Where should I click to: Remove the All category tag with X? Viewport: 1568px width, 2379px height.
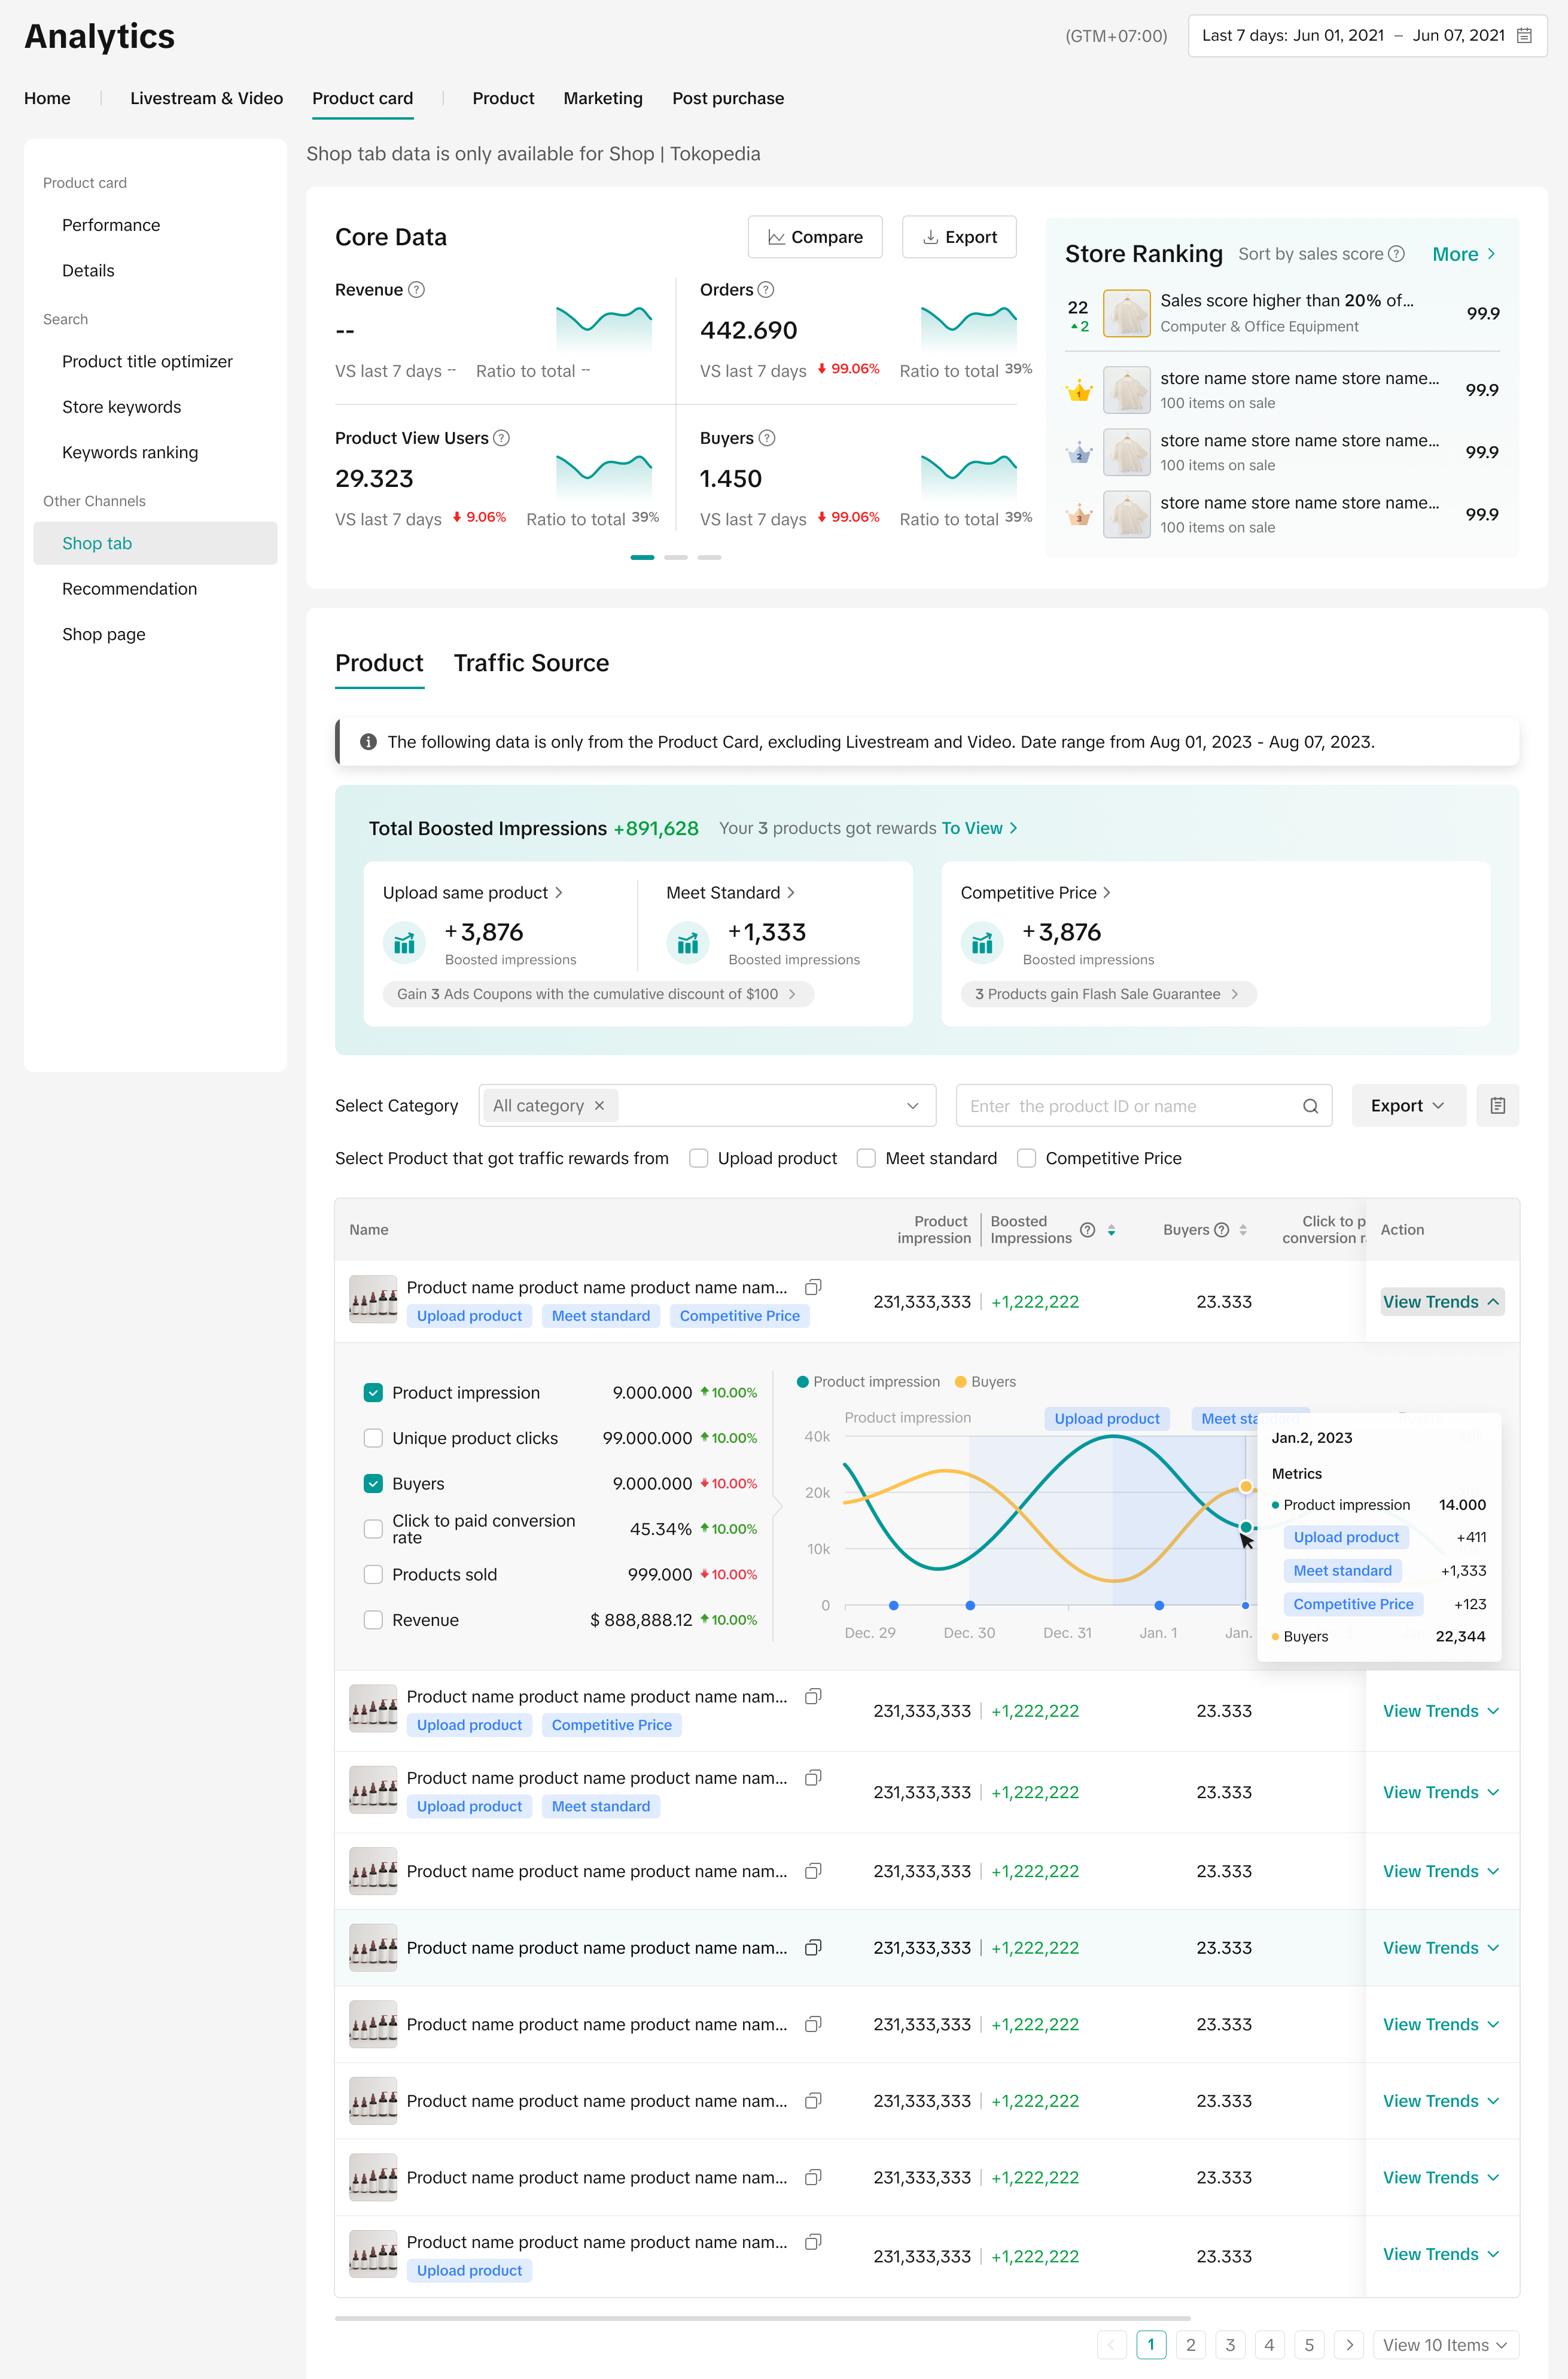click(599, 1106)
